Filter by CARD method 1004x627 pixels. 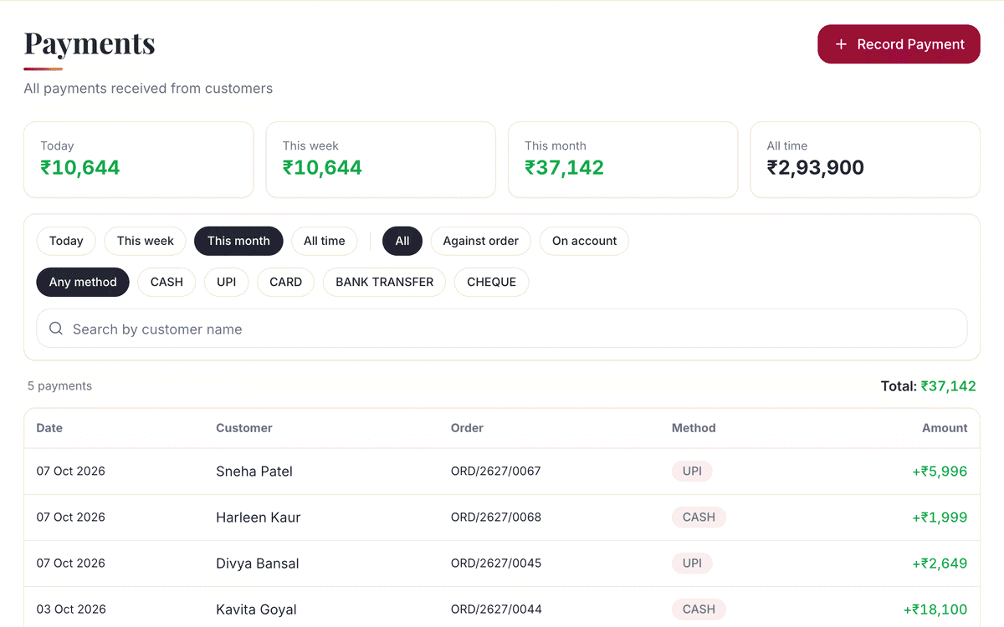point(285,282)
